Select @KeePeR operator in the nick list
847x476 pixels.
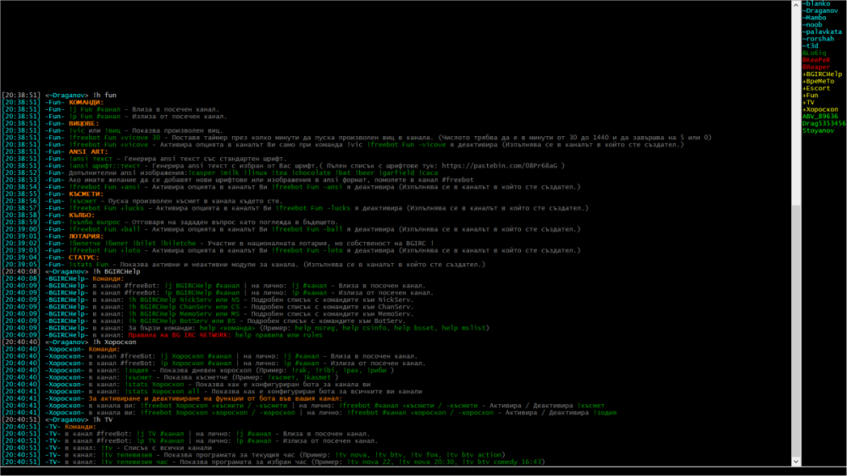(x=816, y=60)
